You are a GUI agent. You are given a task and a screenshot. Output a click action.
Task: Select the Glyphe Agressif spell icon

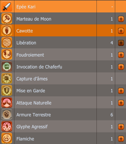coord(7,126)
